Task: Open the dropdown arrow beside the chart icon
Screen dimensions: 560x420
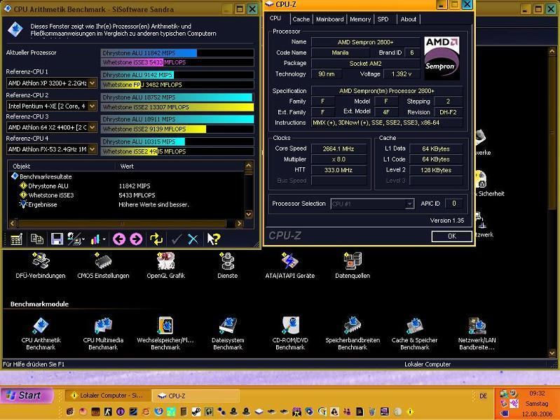Action: click(x=104, y=239)
